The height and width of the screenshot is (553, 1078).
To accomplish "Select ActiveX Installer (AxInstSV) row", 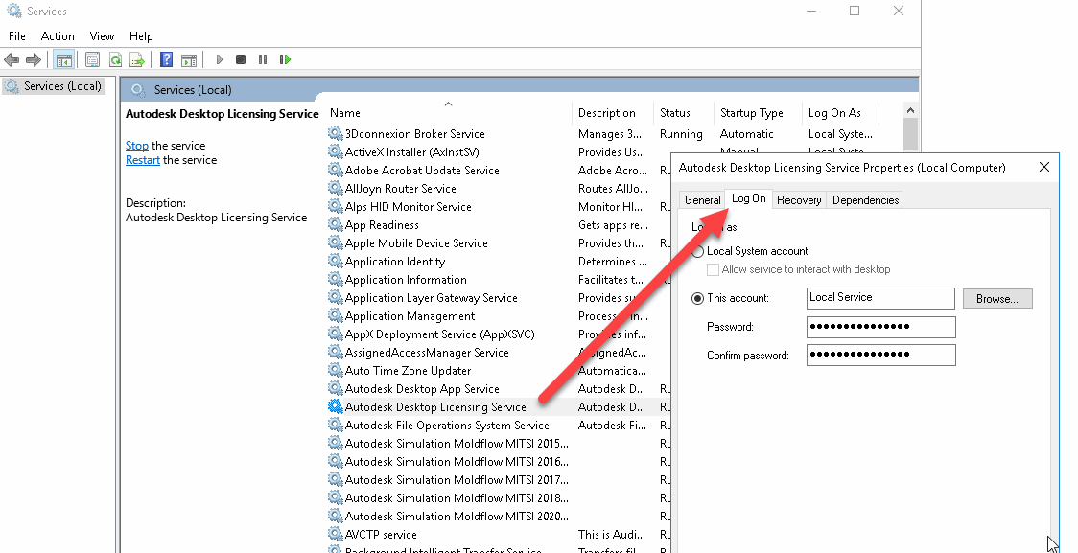I will coord(411,151).
